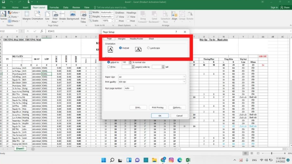Open taskbar Search magnifier icon
Screen dimensions: 292x164
point(112,160)
